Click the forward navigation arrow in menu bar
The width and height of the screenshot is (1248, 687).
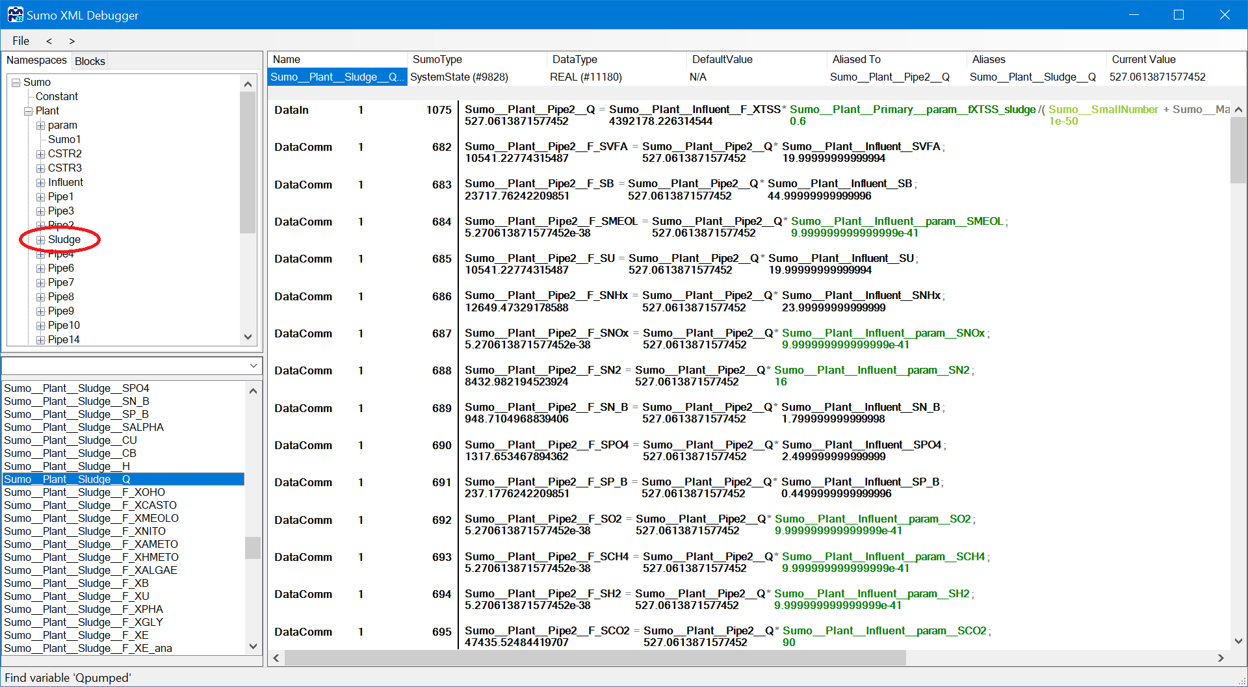71,41
